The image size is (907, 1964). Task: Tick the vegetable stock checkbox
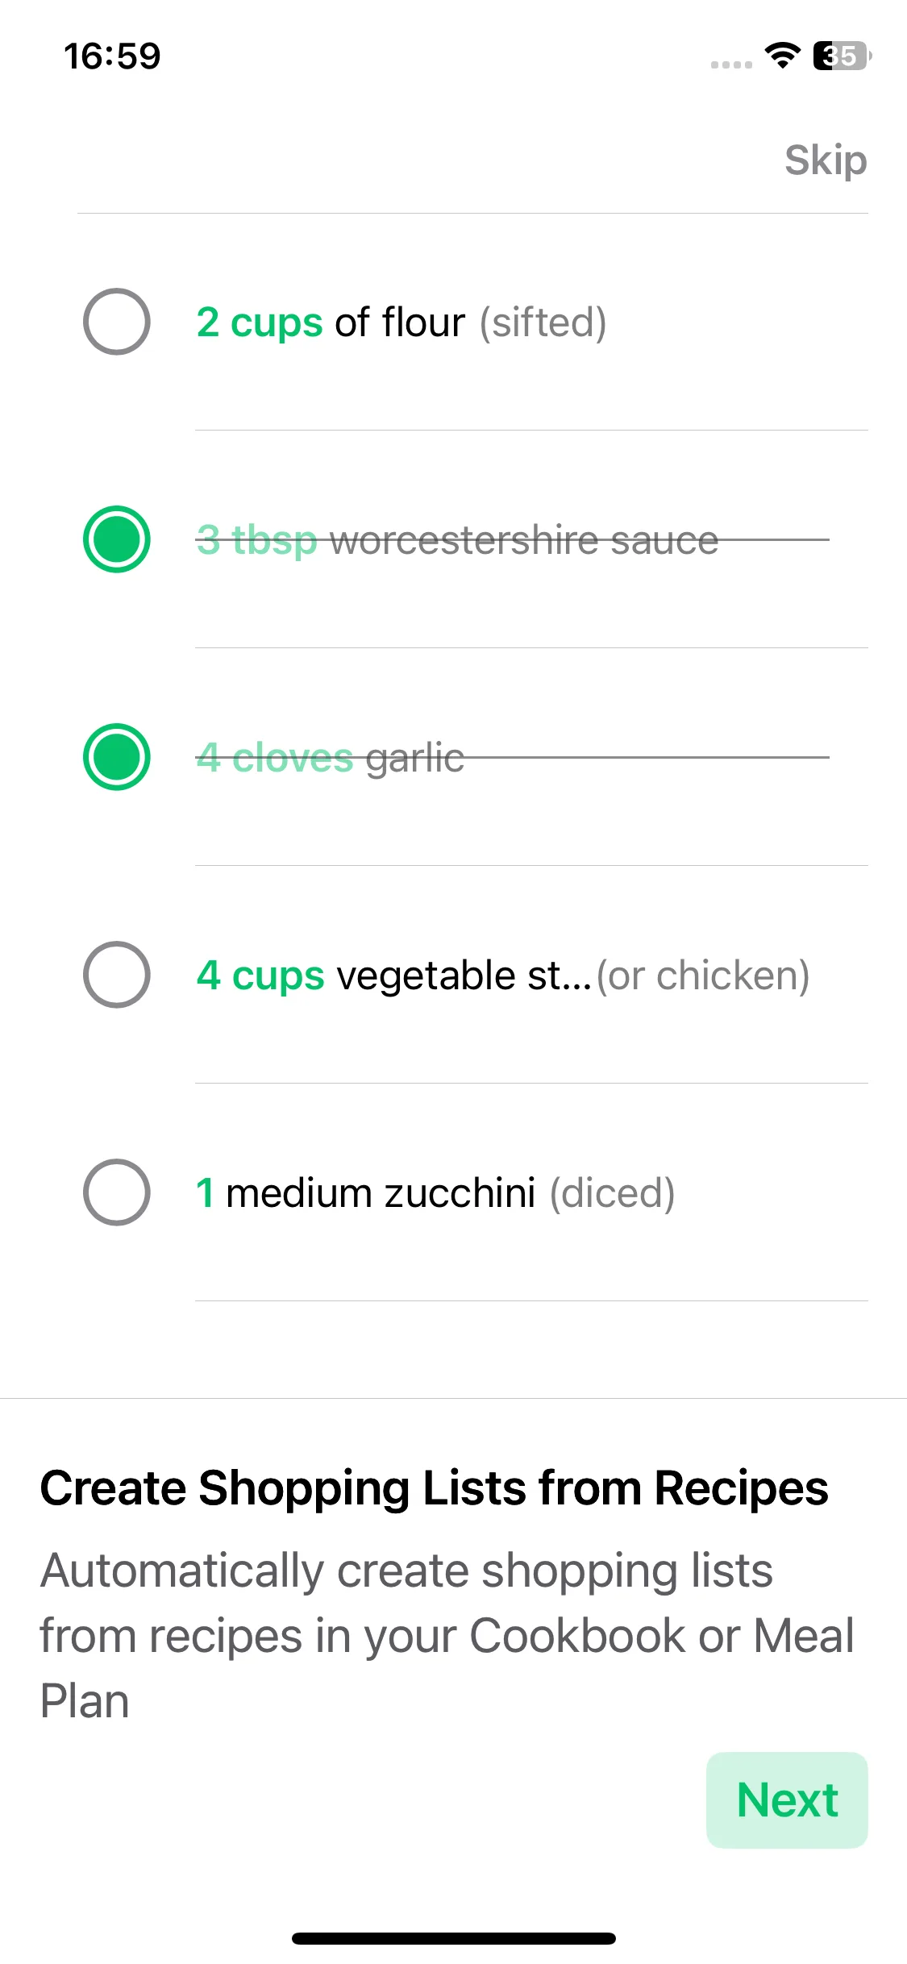(x=117, y=975)
